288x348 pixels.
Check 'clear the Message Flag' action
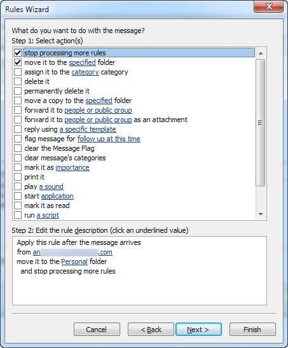(x=18, y=148)
